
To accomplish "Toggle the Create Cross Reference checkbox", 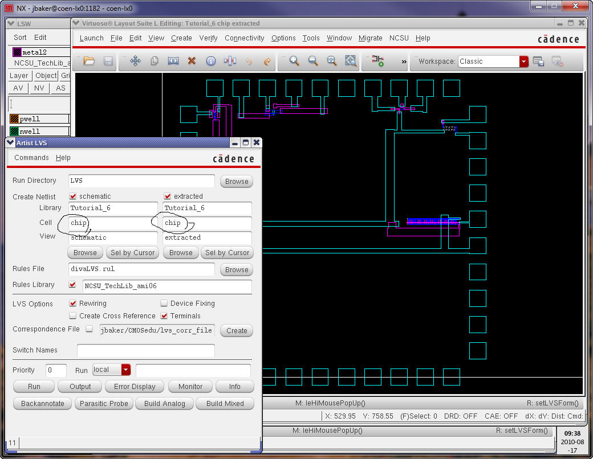I will click(73, 316).
